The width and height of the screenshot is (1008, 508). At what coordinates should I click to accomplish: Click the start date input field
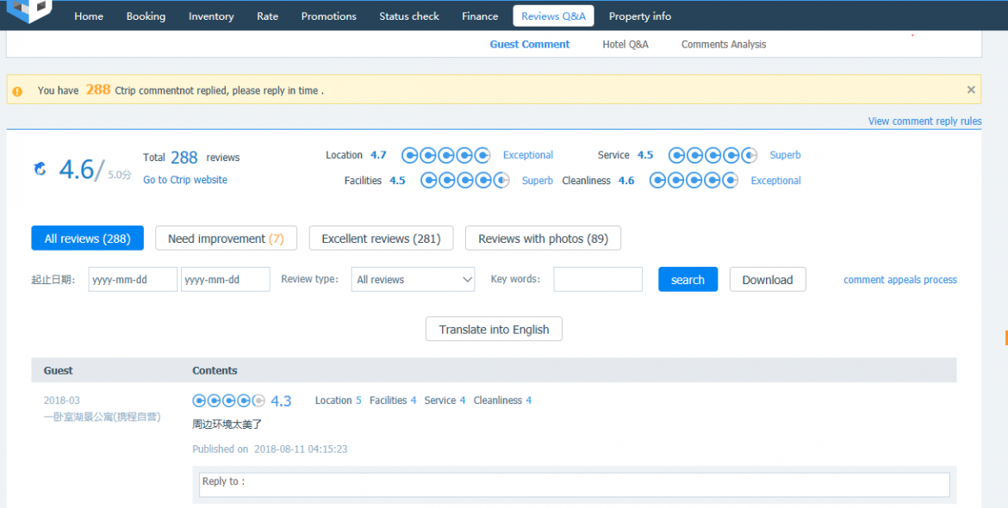click(132, 279)
